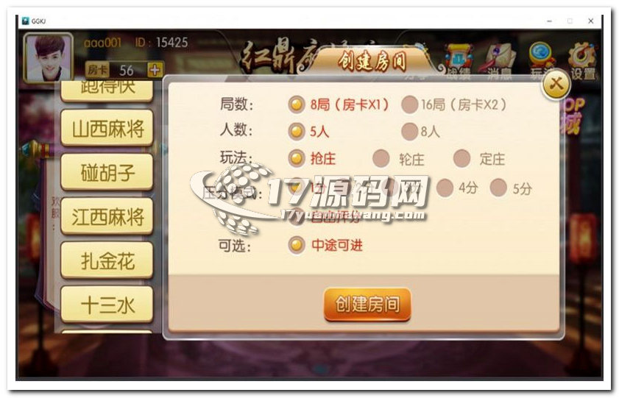Click the GGKJ app icon in title bar
The height and width of the screenshot is (398, 619).
(x=26, y=21)
